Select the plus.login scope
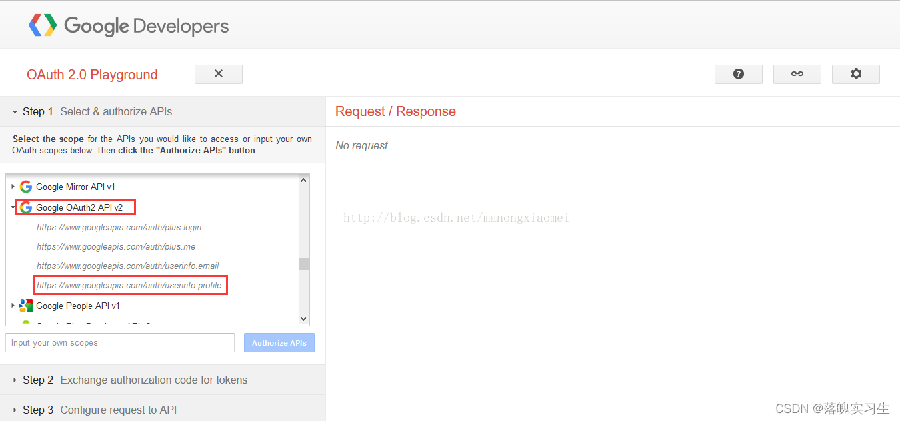The width and height of the screenshot is (900, 421). [x=119, y=228]
